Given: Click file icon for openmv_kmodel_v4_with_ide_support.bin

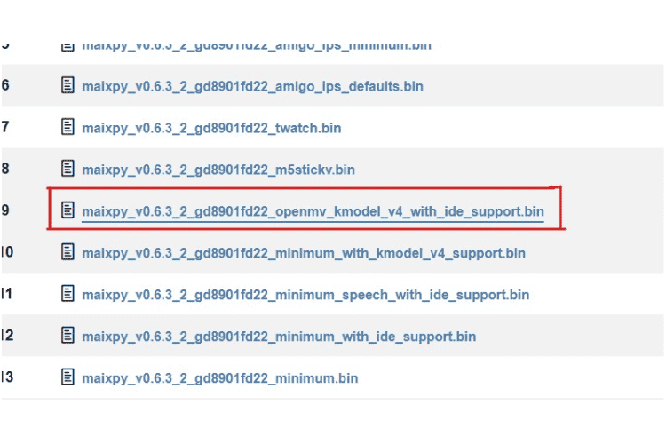Looking at the screenshot, I should tap(67, 210).
